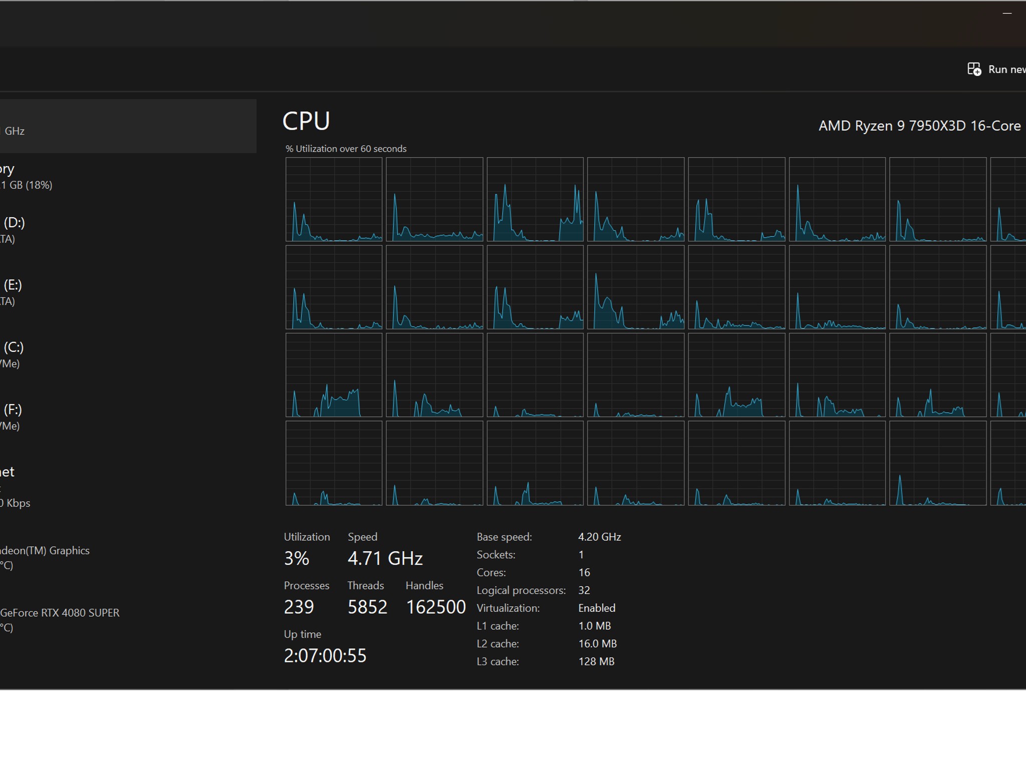Click the first logical processor graph

[x=334, y=199]
